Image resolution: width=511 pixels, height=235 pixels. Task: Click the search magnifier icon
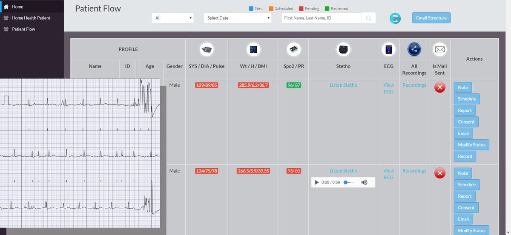[x=369, y=18]
